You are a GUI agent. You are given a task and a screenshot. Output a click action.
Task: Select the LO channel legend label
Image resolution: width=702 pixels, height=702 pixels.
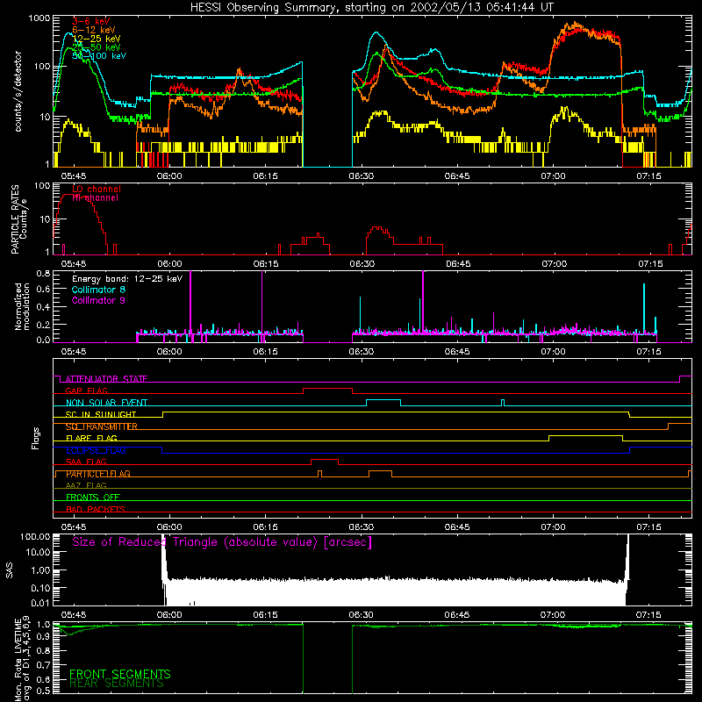[97, 189]
